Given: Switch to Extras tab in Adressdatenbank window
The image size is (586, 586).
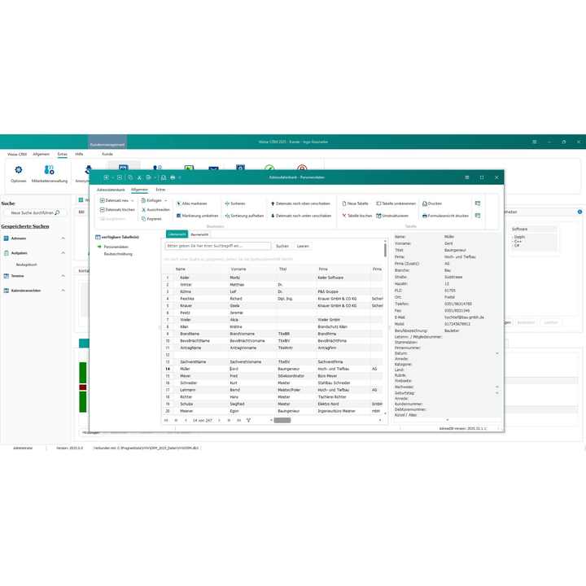Looking at the screenshot, I should pos(160,190).
